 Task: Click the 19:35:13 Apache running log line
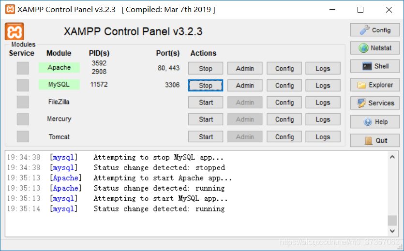click(x=116, y=188)
